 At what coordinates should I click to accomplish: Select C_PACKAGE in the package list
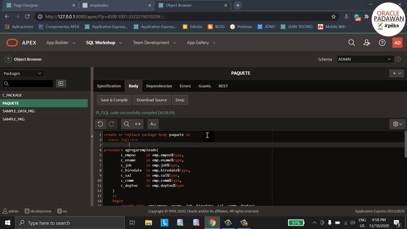coord(44,95)
